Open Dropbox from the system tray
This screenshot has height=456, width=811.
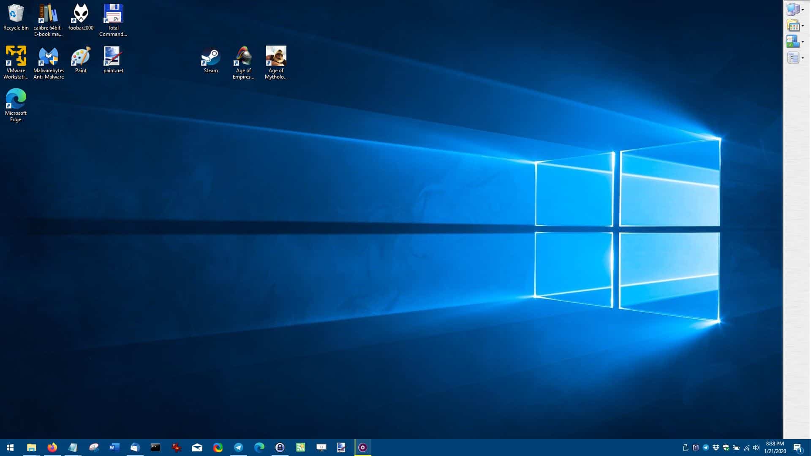(x=716, y=448)
